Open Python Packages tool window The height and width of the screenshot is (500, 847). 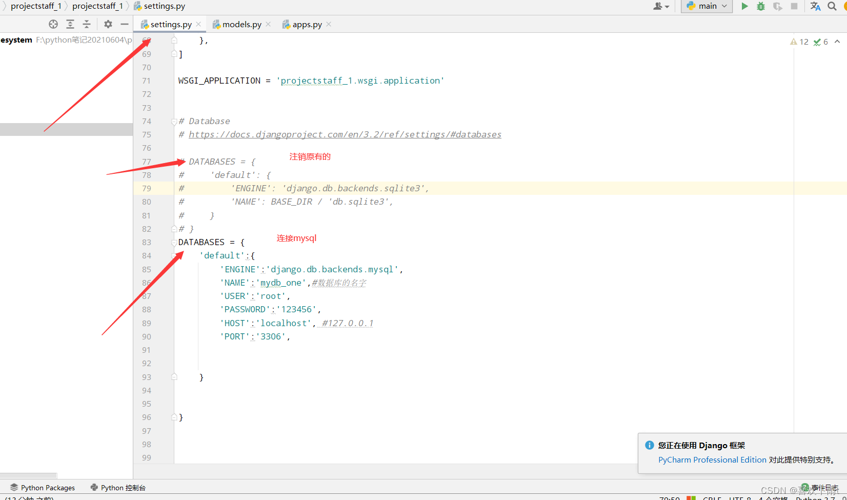43,487
